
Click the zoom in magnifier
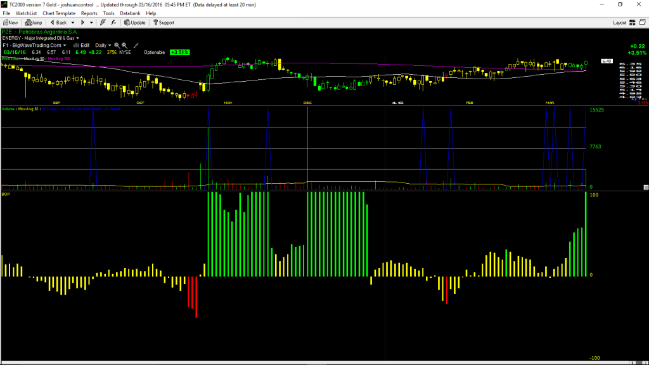(x=117, y=46)
